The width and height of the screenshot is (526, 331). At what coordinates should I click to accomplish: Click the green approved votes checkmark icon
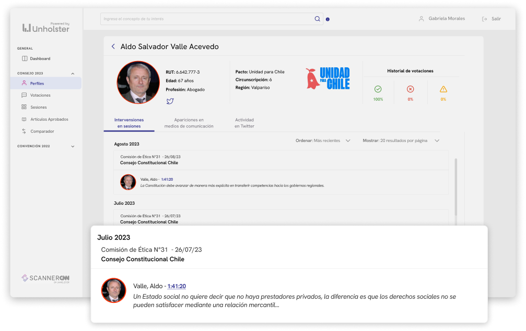(x=378, y=89)
